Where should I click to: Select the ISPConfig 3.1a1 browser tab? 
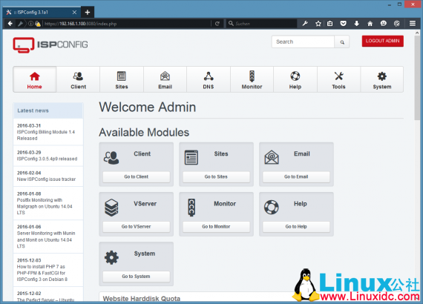42,13
